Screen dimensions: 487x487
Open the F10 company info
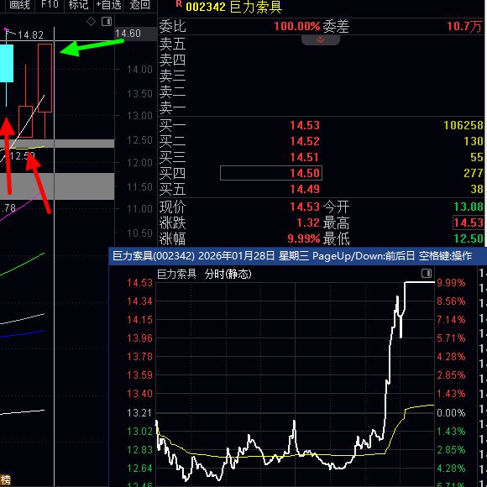point(50,5)
